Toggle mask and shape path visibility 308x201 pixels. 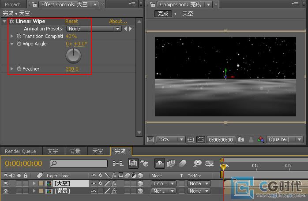[201, 140]
